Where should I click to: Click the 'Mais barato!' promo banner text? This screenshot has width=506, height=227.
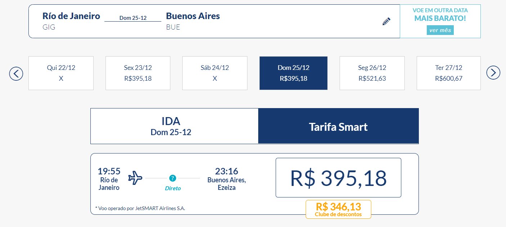[x=440, y=18]
